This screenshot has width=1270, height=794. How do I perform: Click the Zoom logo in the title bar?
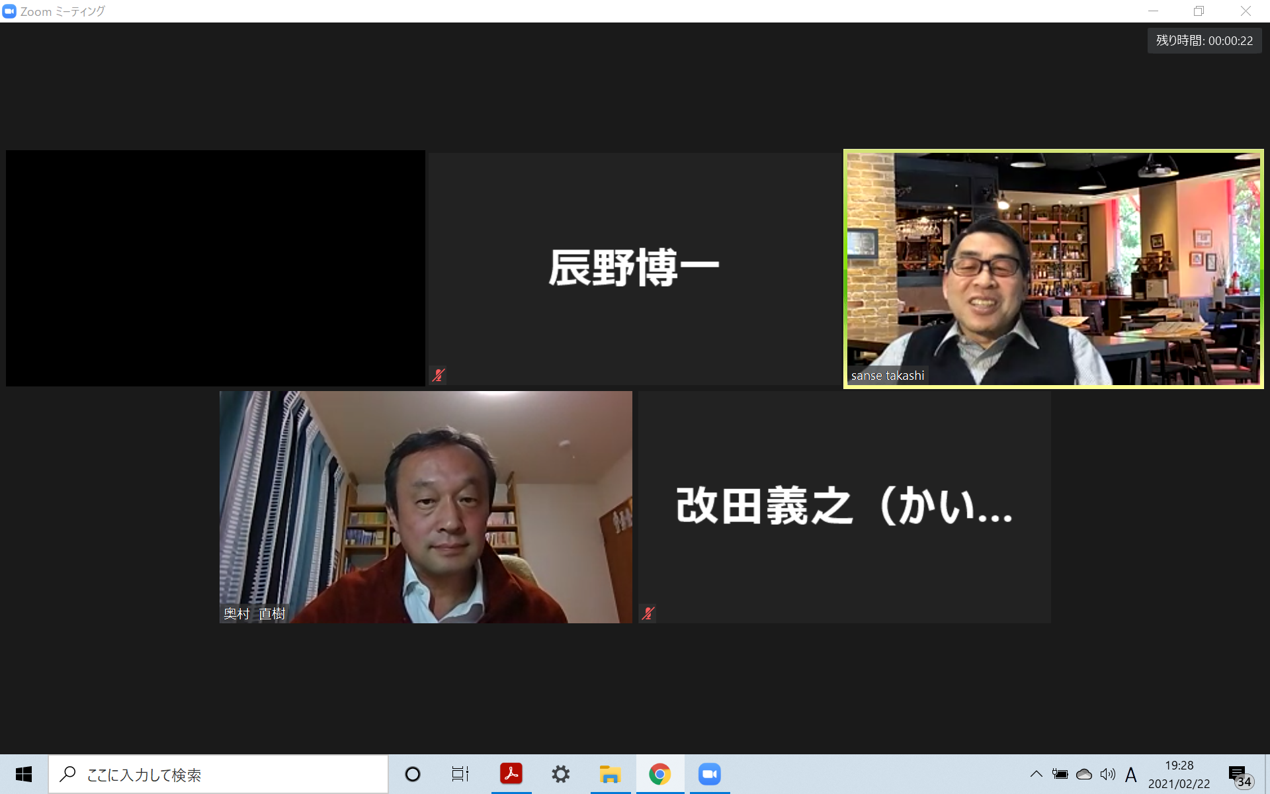pyautogui.click(x=9, y=11)
